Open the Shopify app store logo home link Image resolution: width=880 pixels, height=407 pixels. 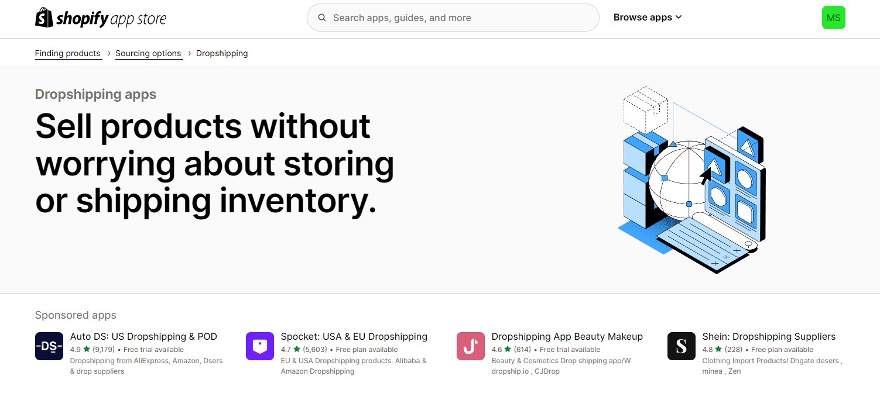pos(101,18)
